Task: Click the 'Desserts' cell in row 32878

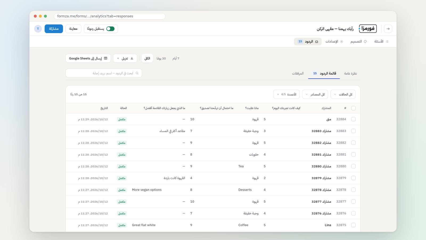Action: tap(245, 190)
